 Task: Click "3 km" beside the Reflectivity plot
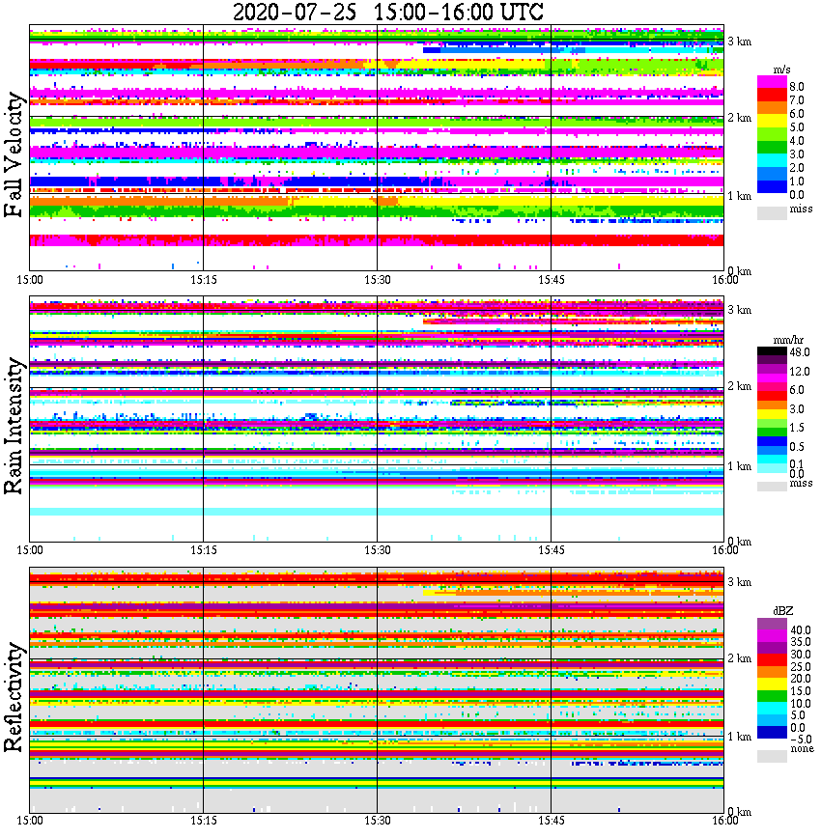pyautogui.click(x=739, y=582)
